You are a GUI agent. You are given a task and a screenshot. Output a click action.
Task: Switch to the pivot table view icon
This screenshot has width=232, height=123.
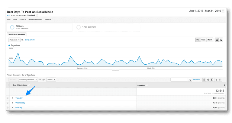[x=220, y=80]
